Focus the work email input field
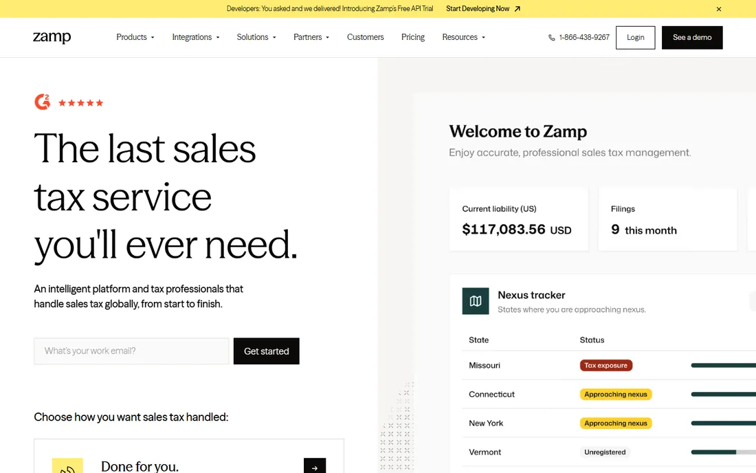756x473 pixels. pyautogui.click(x=131, y=351)
